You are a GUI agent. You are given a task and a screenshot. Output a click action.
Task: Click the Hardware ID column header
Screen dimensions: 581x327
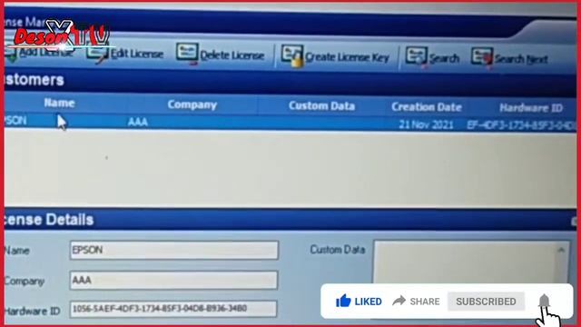coord(531,108)
